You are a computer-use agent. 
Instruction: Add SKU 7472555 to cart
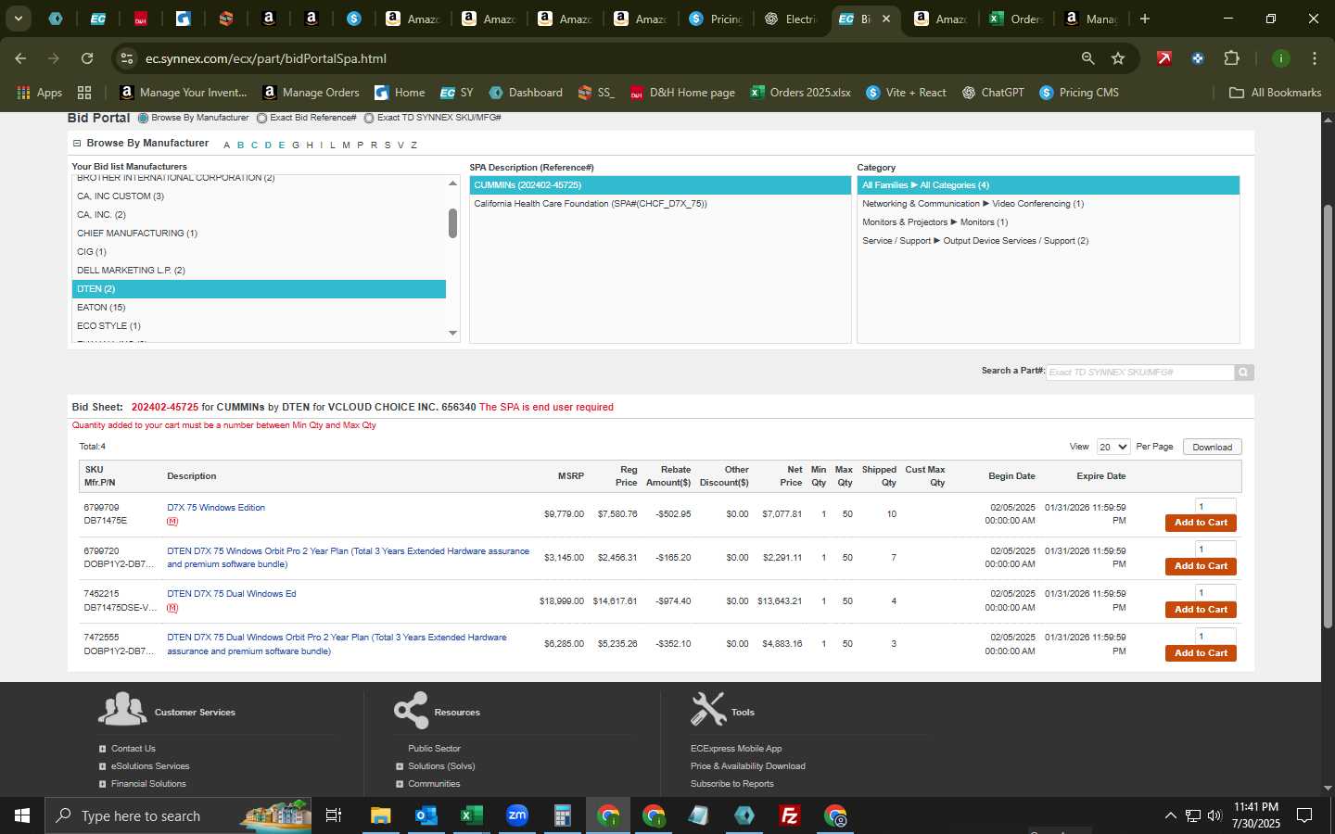pos(1201,653)
